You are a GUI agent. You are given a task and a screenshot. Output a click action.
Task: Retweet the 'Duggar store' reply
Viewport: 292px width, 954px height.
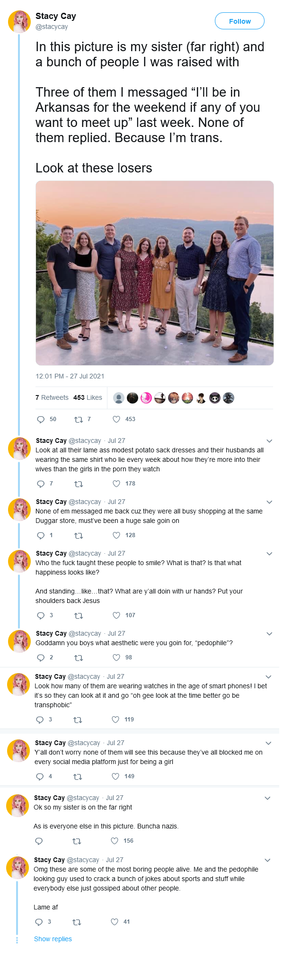79,535
